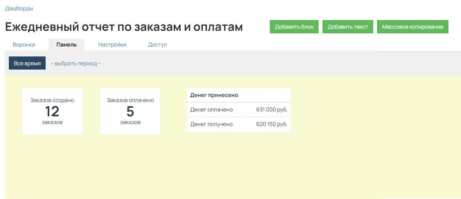Select the Денег оплачено row label
This screenshot has width=461, height=199.
pyautogui.click(x=211, y=110)
